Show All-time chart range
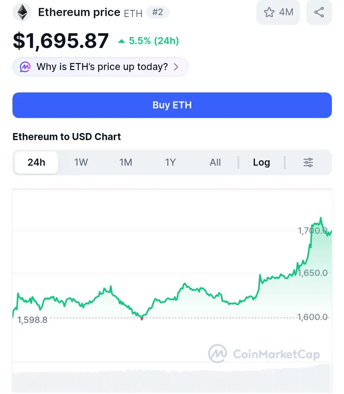The width and height of the screenshot is (344, 394). pos(215,162)
